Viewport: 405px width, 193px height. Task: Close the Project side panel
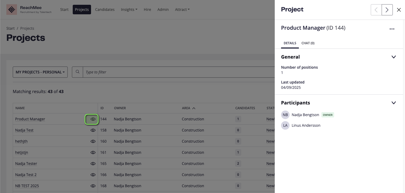tap(399, 10)
